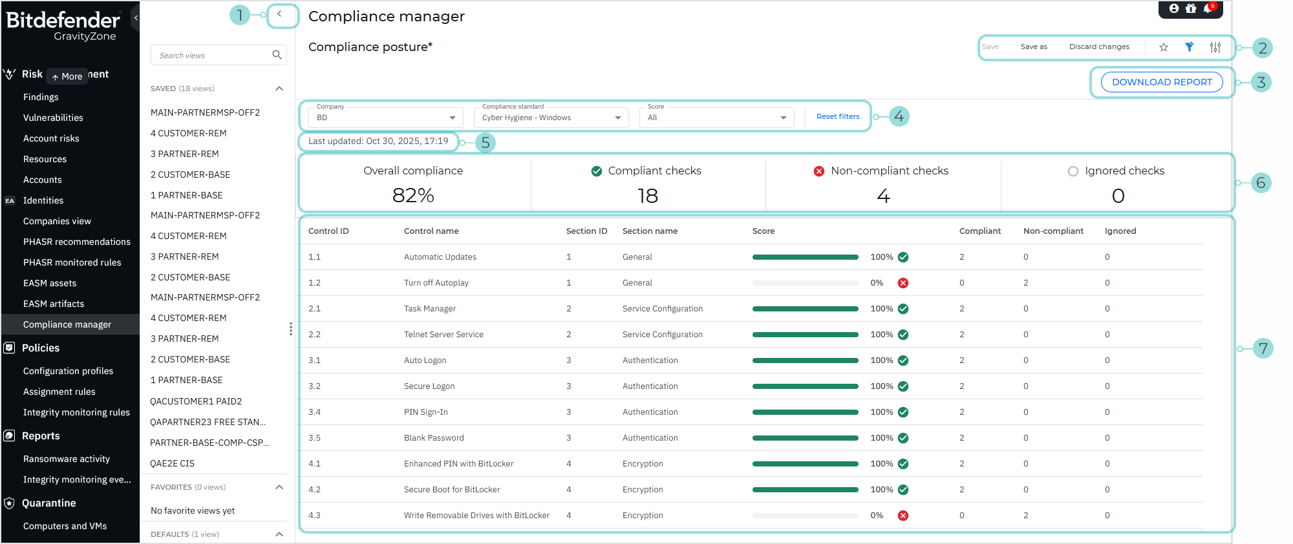Click the Automatic Updates score bar
1293x544 pixels.
click(x=805, y=257)
